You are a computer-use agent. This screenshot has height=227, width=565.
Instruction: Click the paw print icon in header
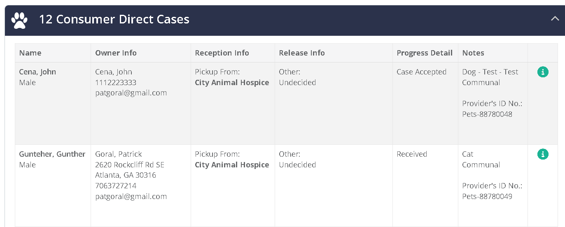click(x=19, y=20)
